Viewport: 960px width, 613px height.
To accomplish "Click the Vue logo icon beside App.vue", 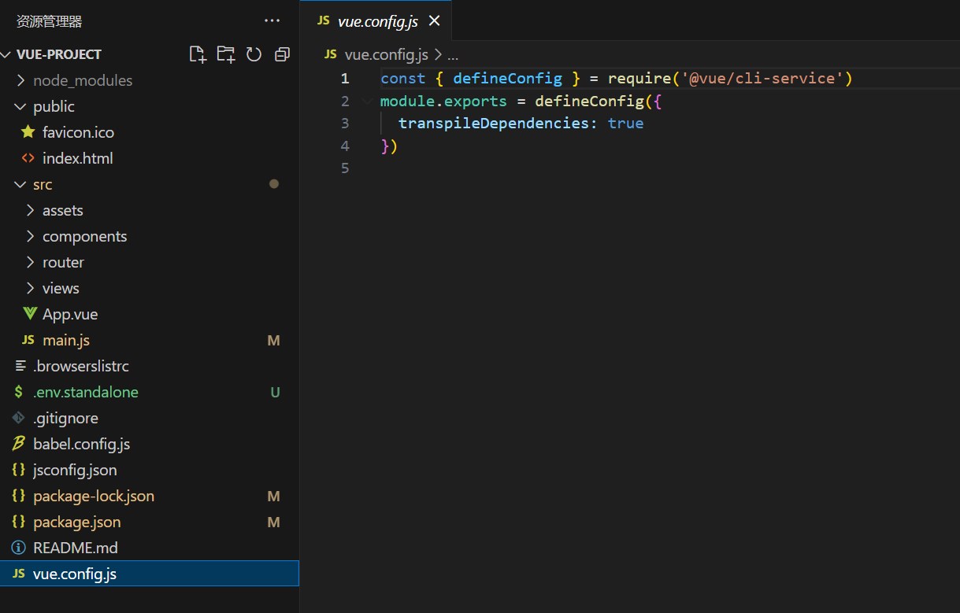I will pyautogui.click(x=29, y=314).
